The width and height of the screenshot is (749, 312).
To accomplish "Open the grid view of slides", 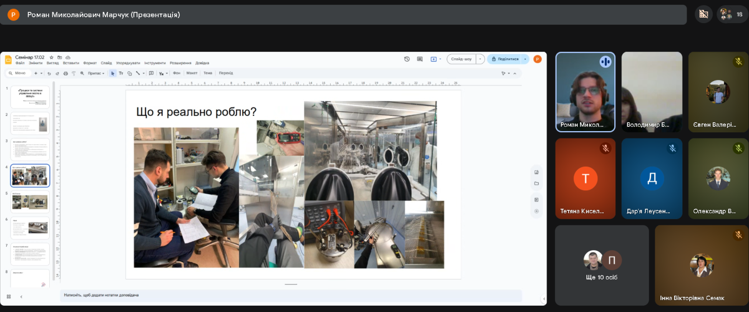I will tap(8, 296).
